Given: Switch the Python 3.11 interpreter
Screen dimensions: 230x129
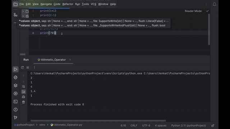Looking at the screenshot, I should [x=188, y=125].
